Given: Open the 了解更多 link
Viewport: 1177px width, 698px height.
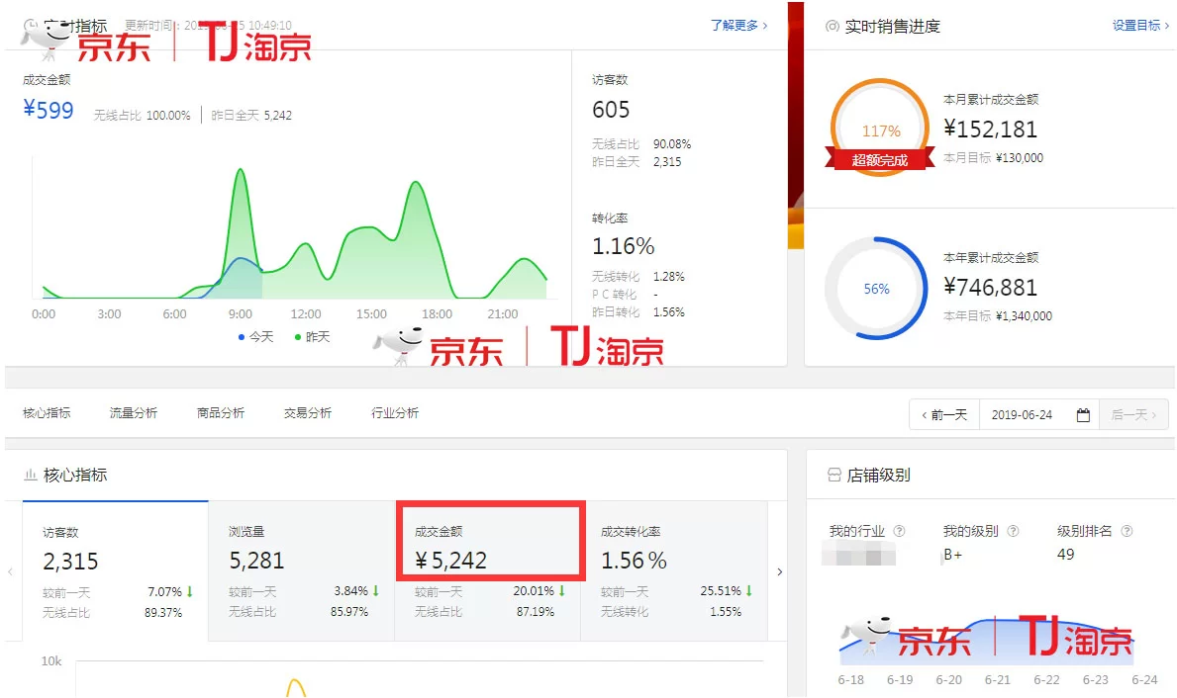Looking at the screenshot, I should click(738, 26).
